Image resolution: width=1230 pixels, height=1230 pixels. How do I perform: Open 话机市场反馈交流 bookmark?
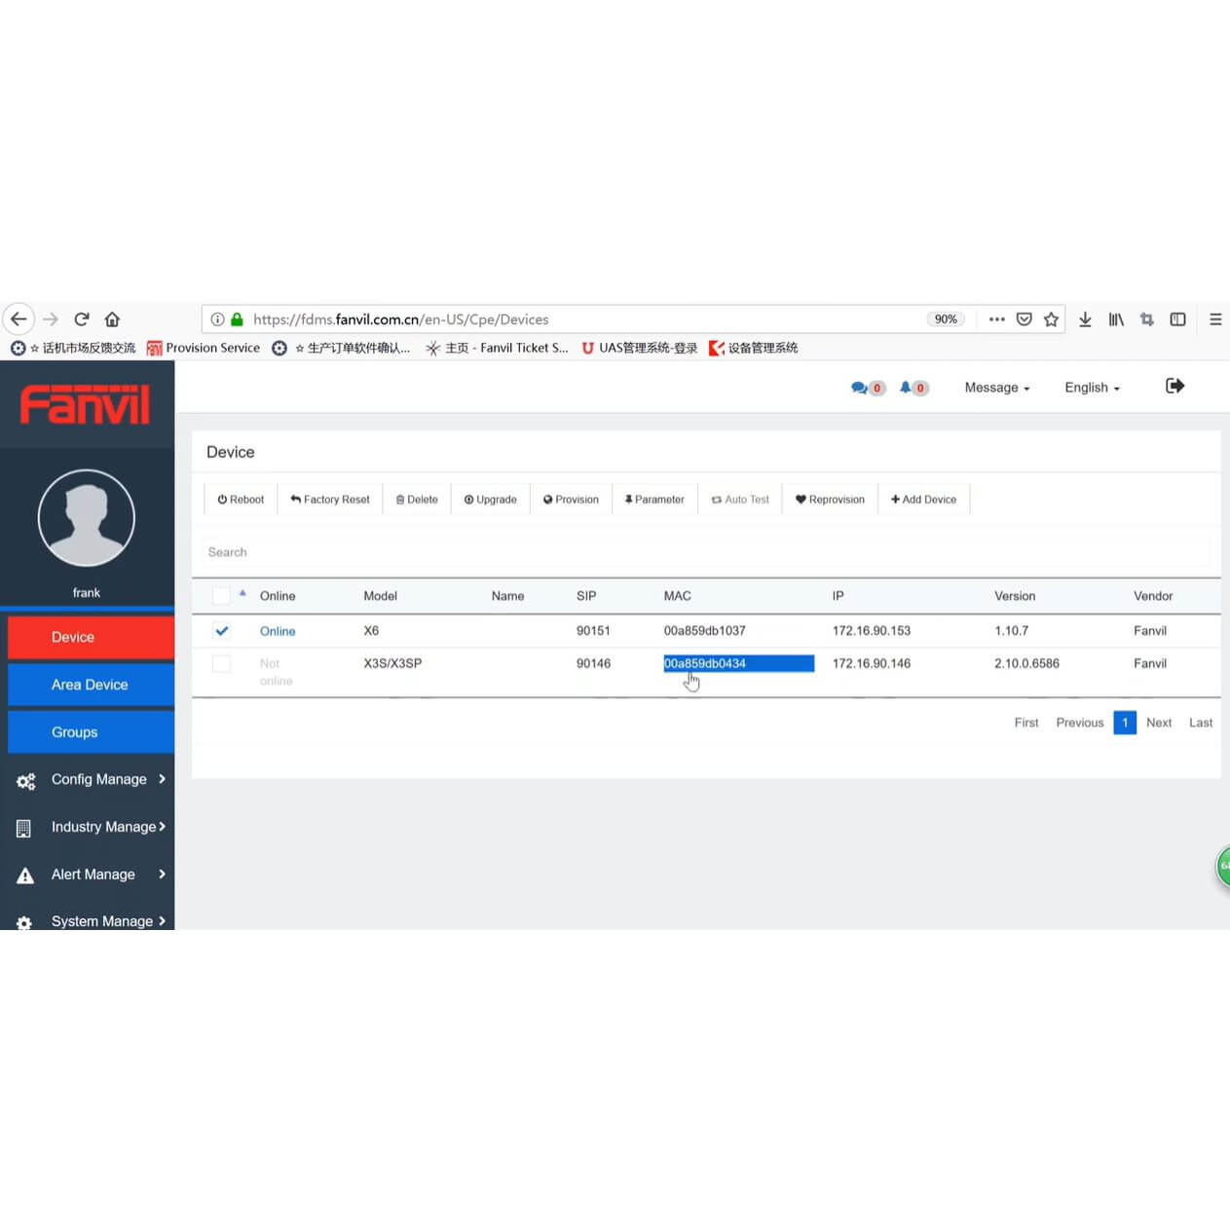(x=73, y=348)
